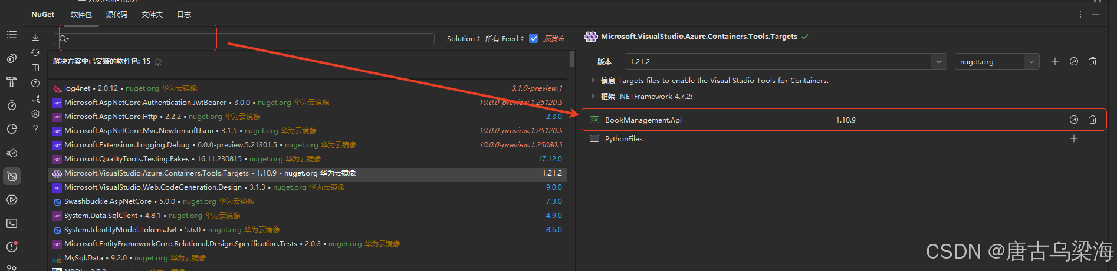Select MySql.Data package row

pos(307,258)
